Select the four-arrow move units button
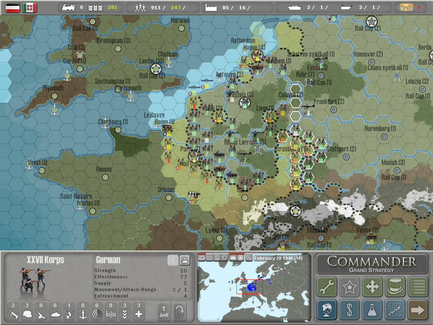 (x=372, y=286)
